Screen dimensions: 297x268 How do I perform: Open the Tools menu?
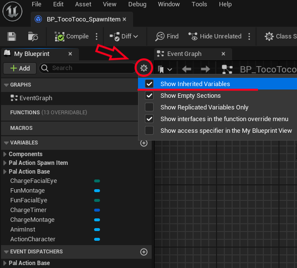click(x=199, y=4)
